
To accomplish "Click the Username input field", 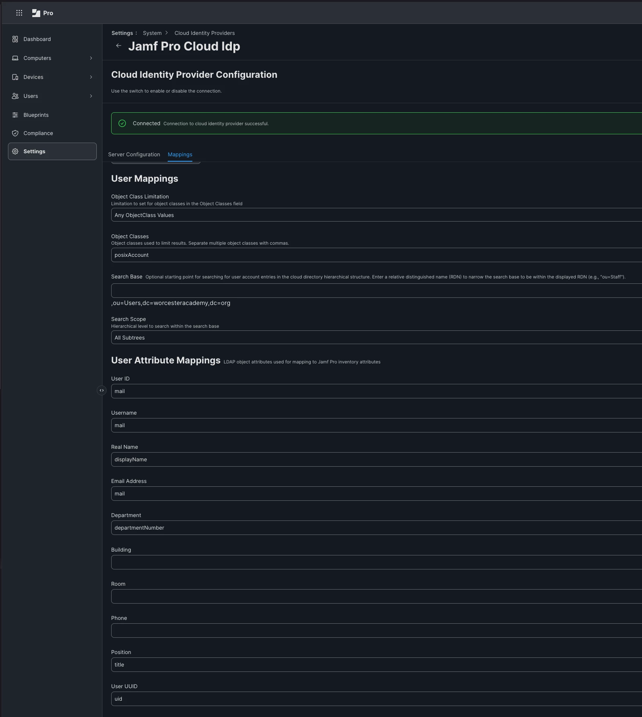I will coord(376,425).
